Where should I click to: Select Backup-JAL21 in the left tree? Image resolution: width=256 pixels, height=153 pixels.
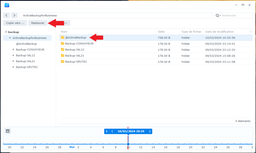pos(25,61)
